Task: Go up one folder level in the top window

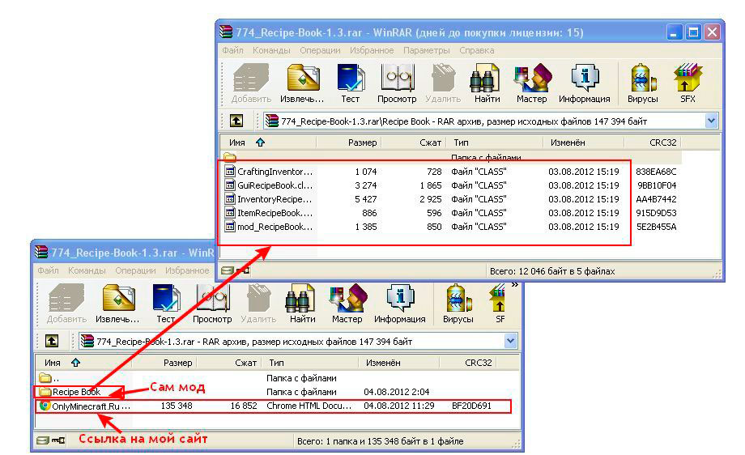Action: click(x=236, y=121)
